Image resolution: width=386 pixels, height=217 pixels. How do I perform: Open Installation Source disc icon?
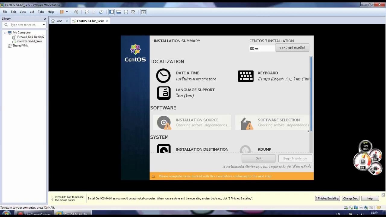point(164,123)
